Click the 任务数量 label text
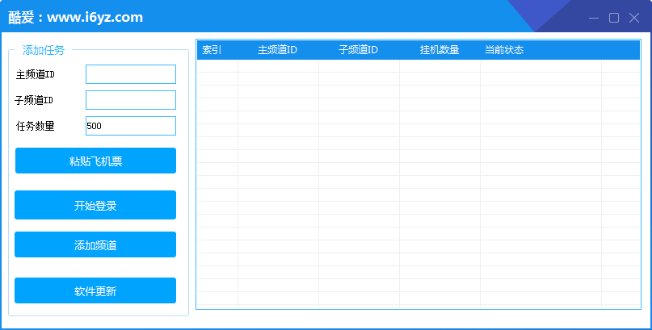Image resolution: width=652 pixels, height=330 pixels. [36, 126]
